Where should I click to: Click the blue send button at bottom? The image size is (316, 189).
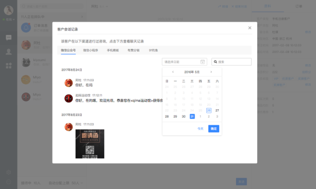tap(241, 182)
